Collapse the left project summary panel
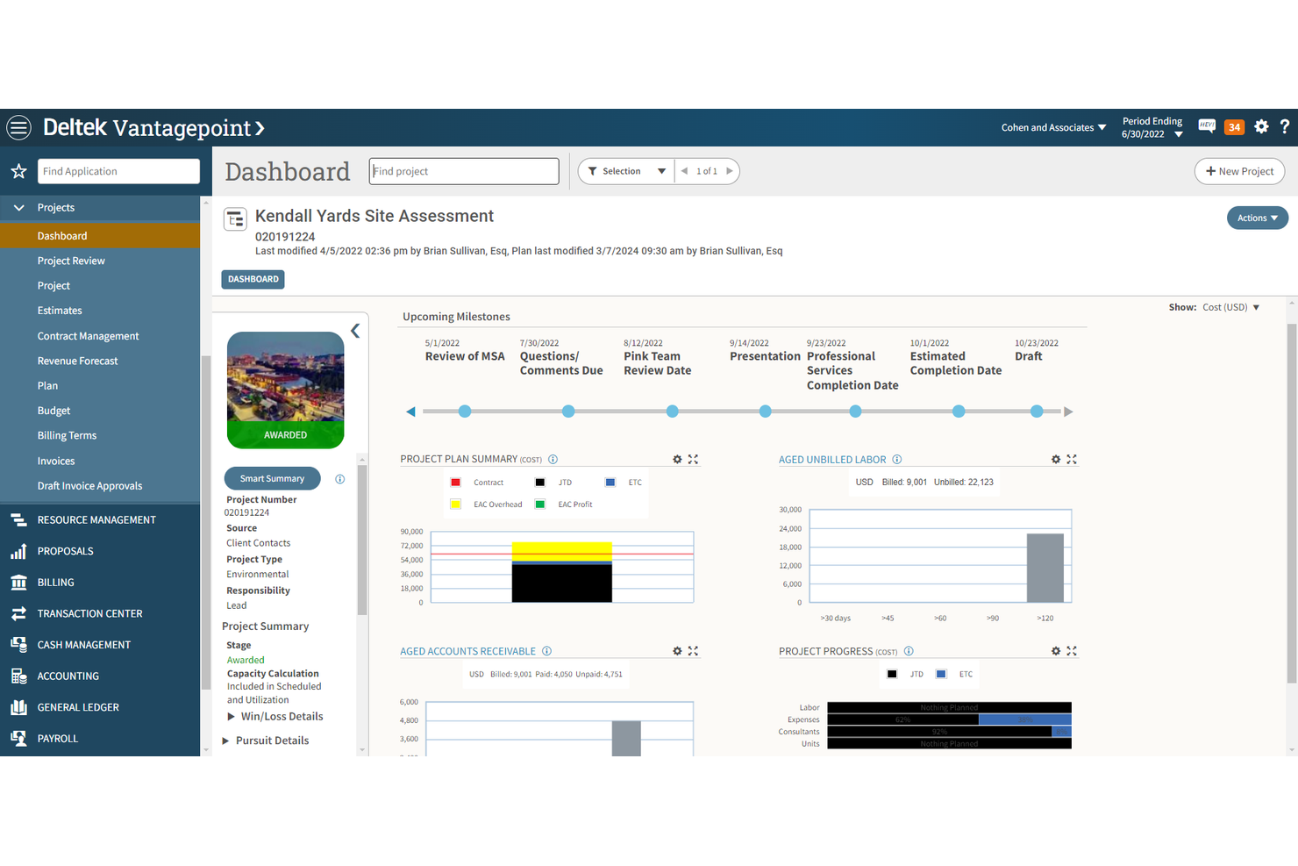Viewport: 1298px width, 866px height. pyautogui.click(x=355, y=331)
